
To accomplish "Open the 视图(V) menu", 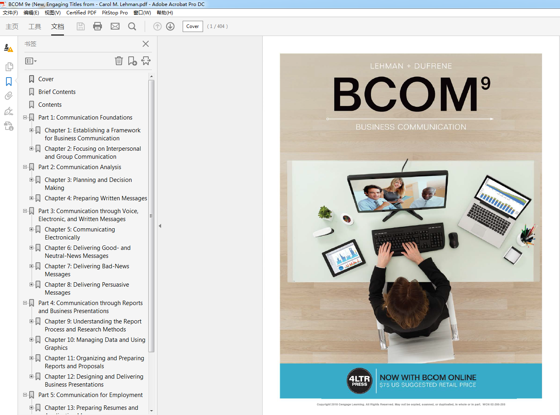I will 53,13.
